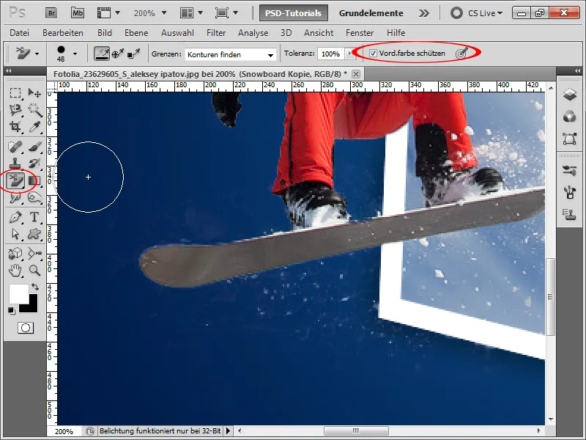This screenshot has height=440, width=586.
Task: Open the Filter menu
Action: (216, 33)
